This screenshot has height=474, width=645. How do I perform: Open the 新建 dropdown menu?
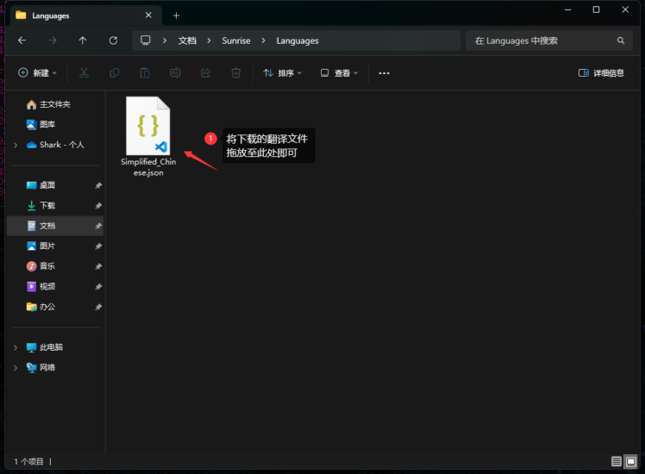37,72
